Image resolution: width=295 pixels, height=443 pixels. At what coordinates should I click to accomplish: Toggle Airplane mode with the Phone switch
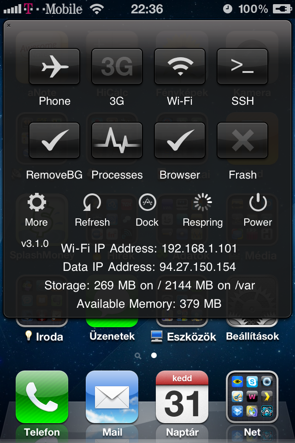click(54, 67)
